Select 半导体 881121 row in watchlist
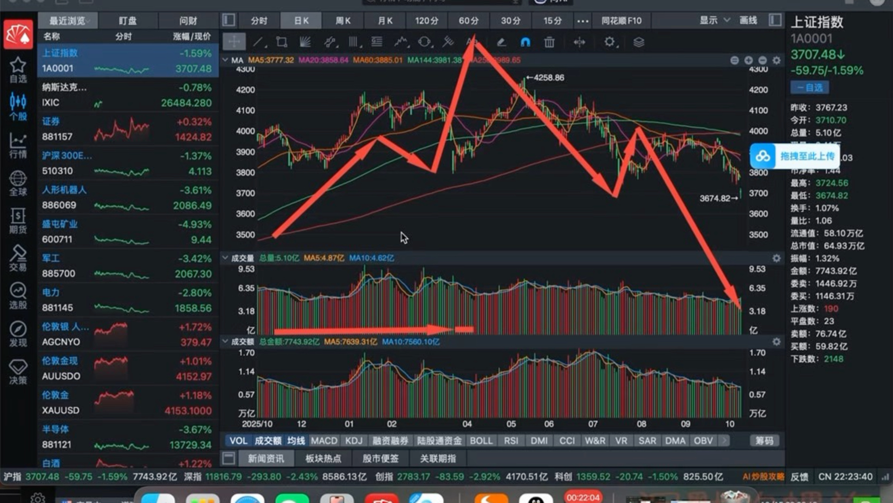This screenshot has height=503, width=893. (x=128, y=437)
